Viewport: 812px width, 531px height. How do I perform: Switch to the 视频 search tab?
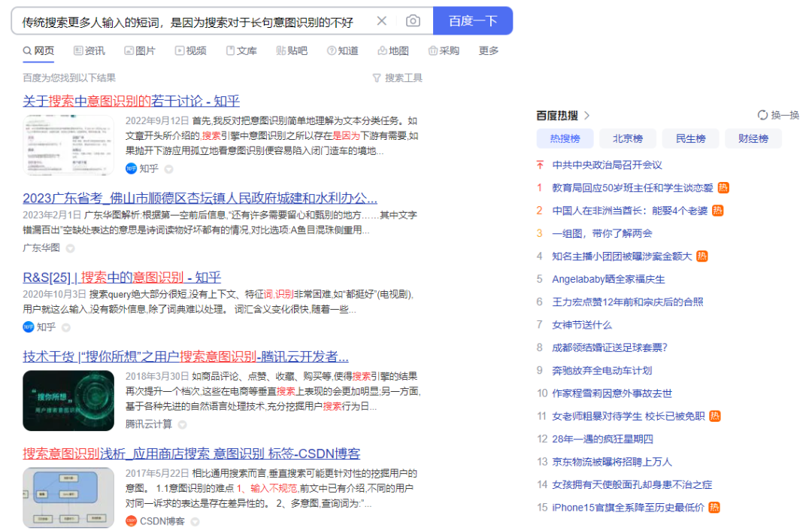[x=190, y=51]
